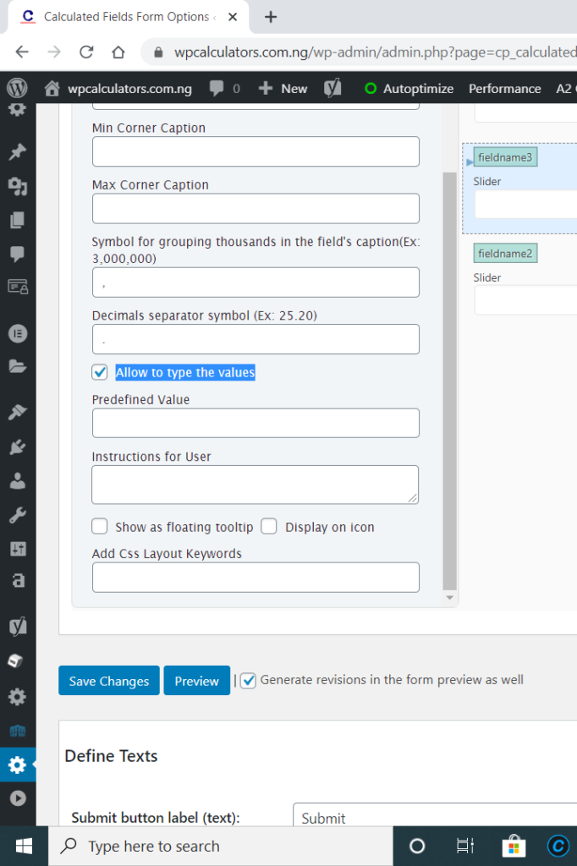Uncheck the Allow to type the values option
This screenshot has height=866, width=577.
click(100, 371)
